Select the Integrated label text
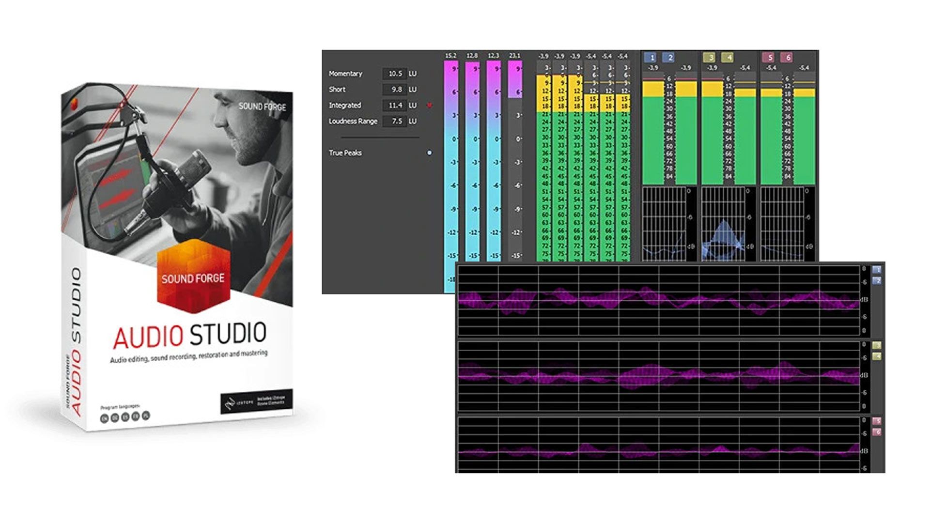930x523 pixels. [x=345, y=105]
